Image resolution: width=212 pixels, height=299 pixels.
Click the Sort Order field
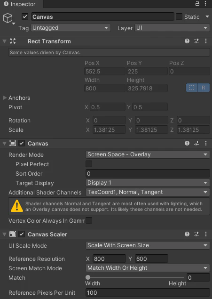click(148, 173)
